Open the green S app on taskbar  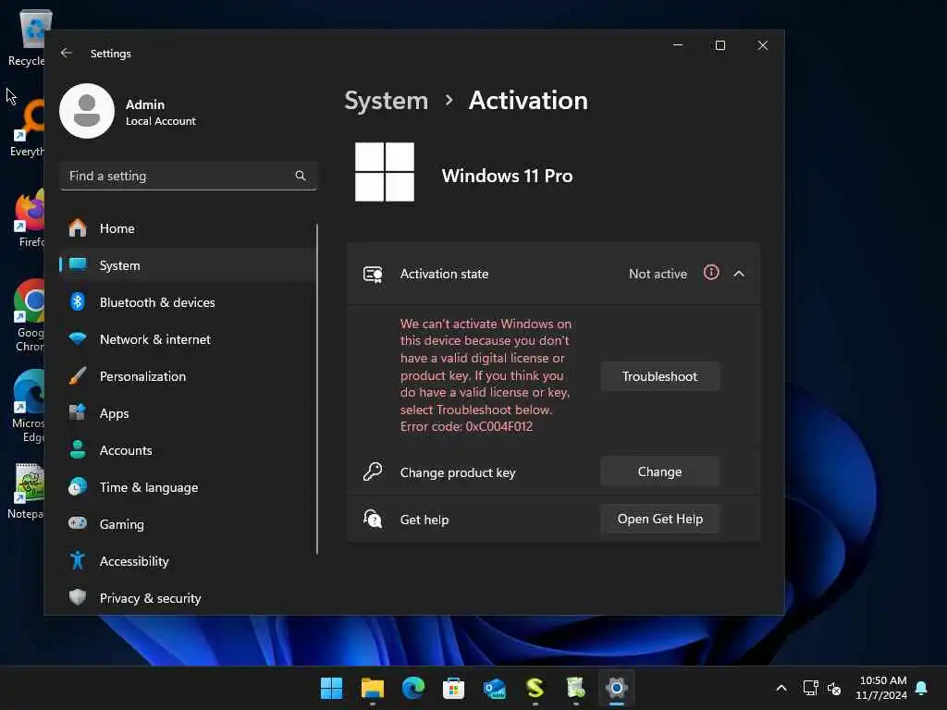(x=535, y=688)
